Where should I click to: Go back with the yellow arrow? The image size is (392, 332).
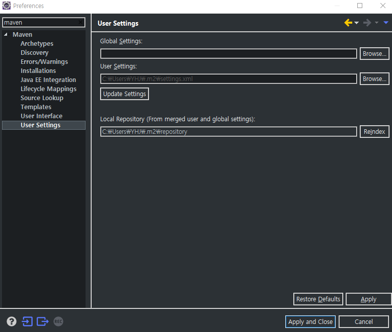coord(348,23)
